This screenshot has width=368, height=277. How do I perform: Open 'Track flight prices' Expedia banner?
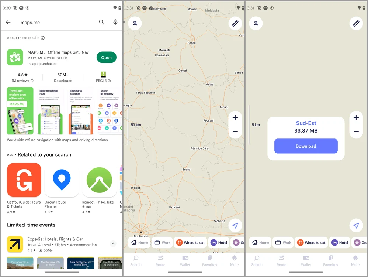click(81, 263)
